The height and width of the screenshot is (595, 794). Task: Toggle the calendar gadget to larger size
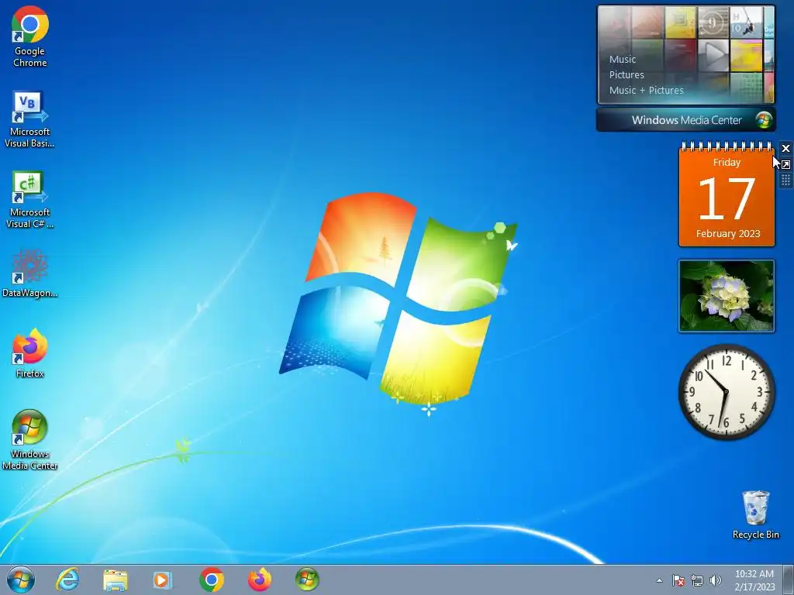(x=785, y=164)
